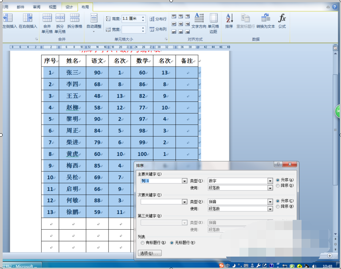The image size is (341, 269).
Task: Align cell text bottom left
Action: click(174, 32)
